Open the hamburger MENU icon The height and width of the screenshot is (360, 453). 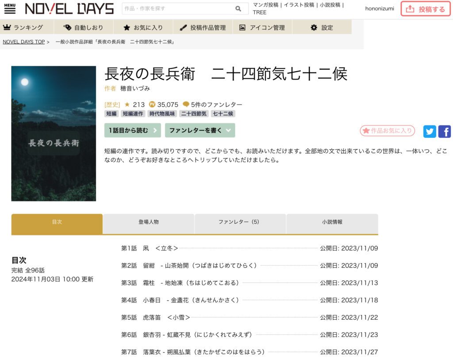point(10,8)
